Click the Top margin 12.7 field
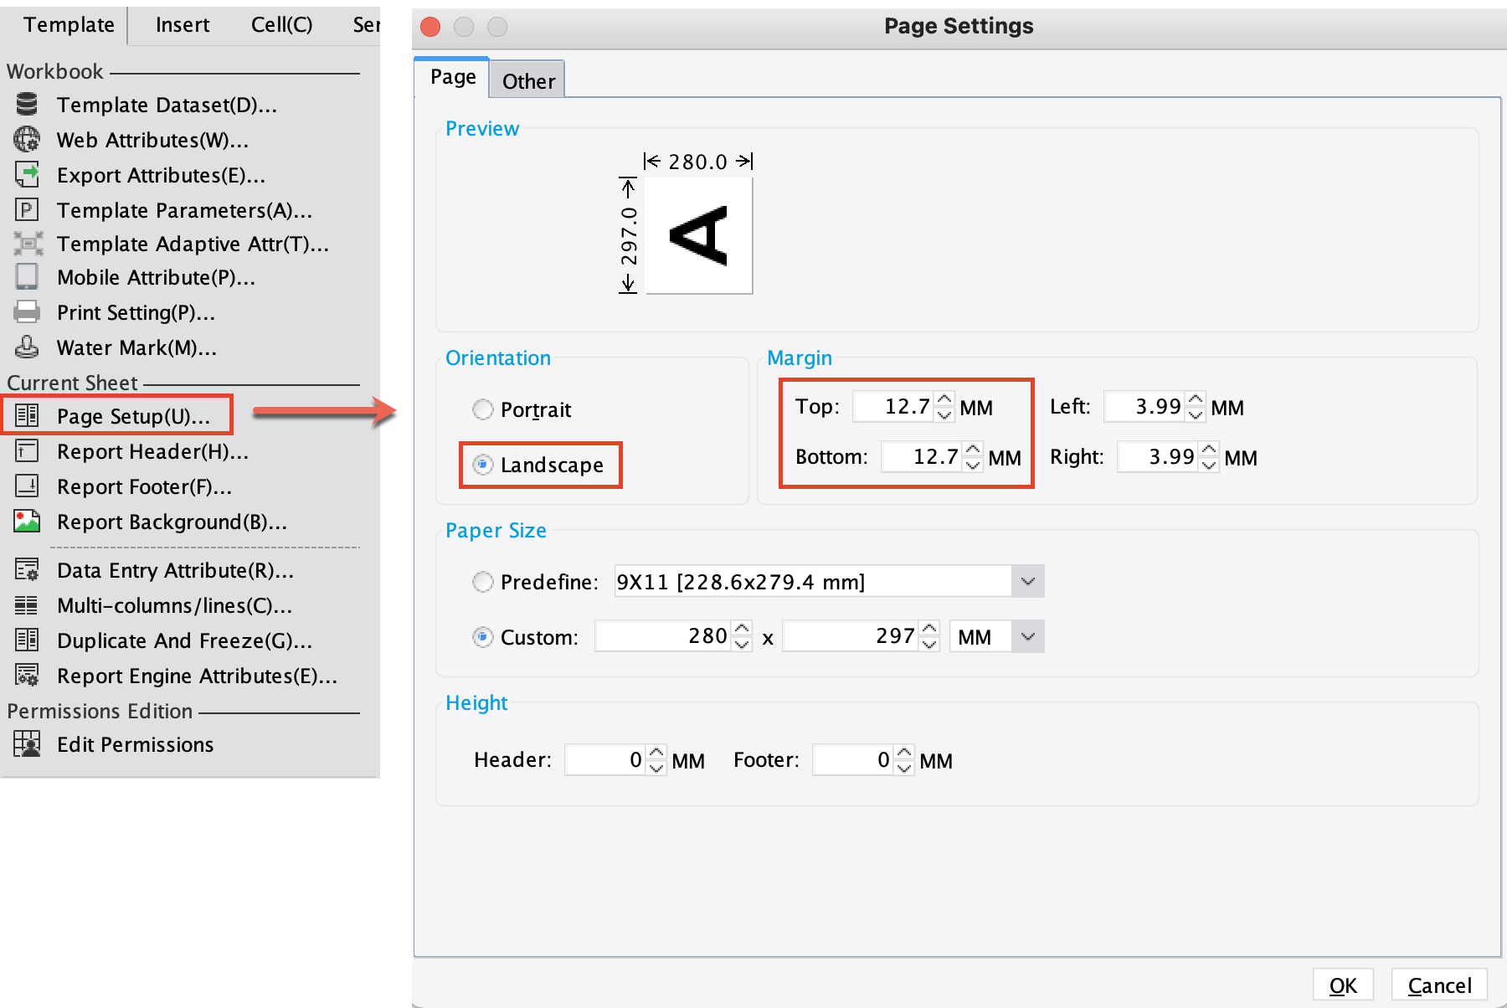Viewport: 1507px width, 1008px height. (x=894, y=406)
